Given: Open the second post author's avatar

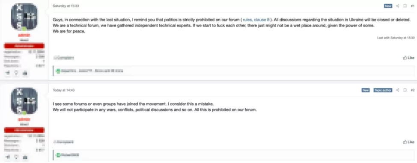Looking at the screenshot, I should pyautogui.click(x=24, y=101).
